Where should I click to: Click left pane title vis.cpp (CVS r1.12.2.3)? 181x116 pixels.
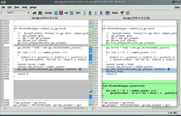(44, 18)
